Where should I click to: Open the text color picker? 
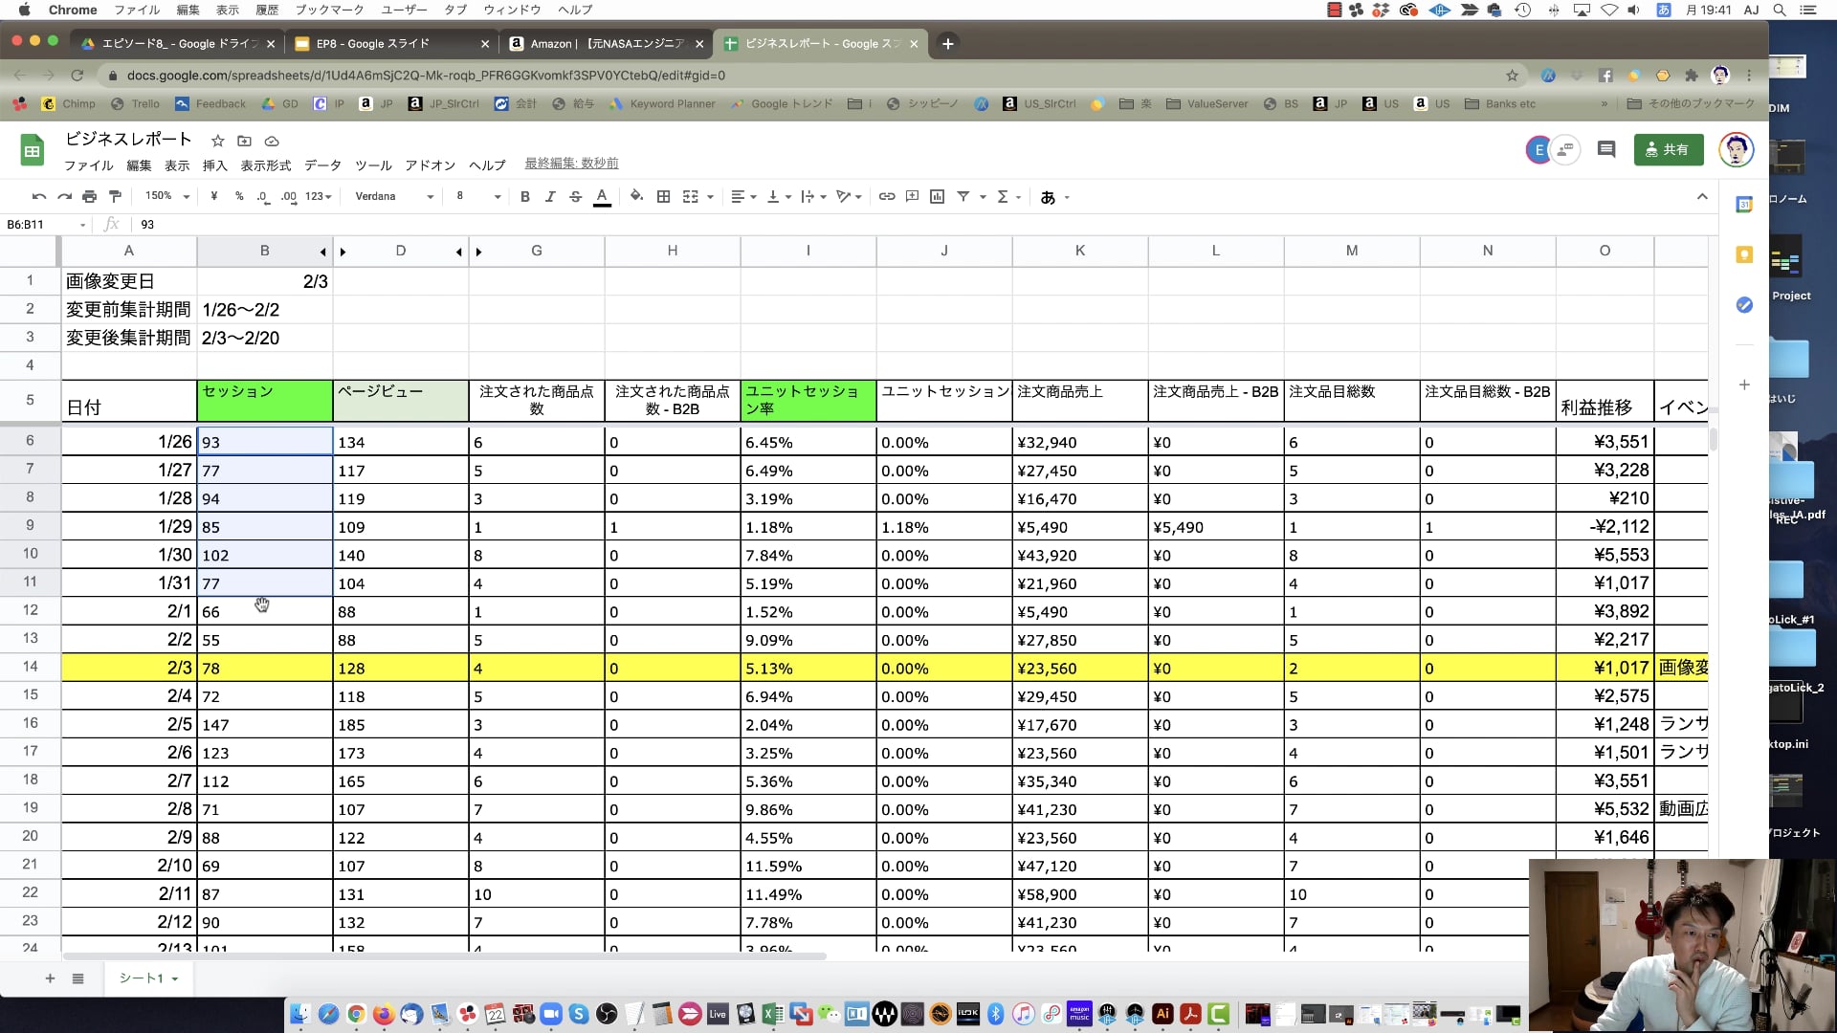[x=602, y=197]
